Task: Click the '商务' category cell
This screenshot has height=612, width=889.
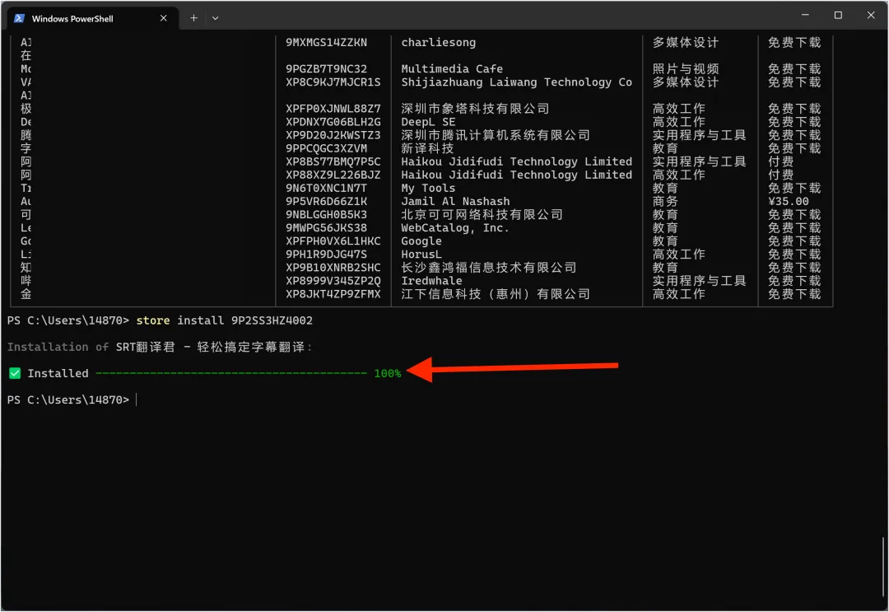Action: pos(665,201)
